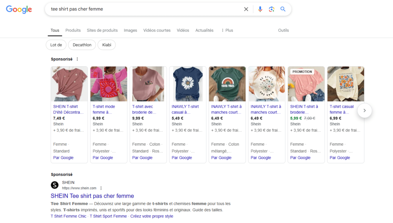Go to the Vidéos tab
The image size is (393, 223).
point(183,30)
